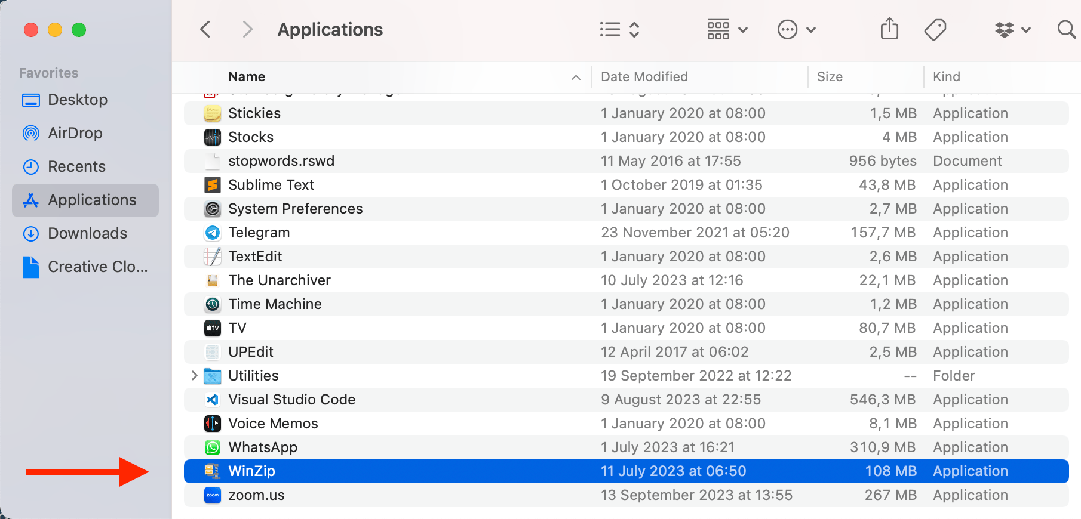This screenshot has width=1081, height=519.
Task: Select the Voice Memos app icon
Action: coord(213,424)
